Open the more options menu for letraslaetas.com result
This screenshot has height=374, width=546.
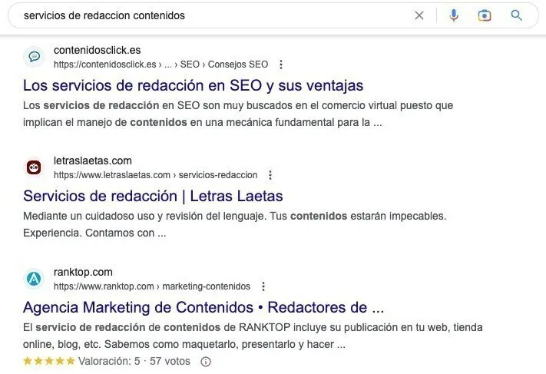point(270,175)
